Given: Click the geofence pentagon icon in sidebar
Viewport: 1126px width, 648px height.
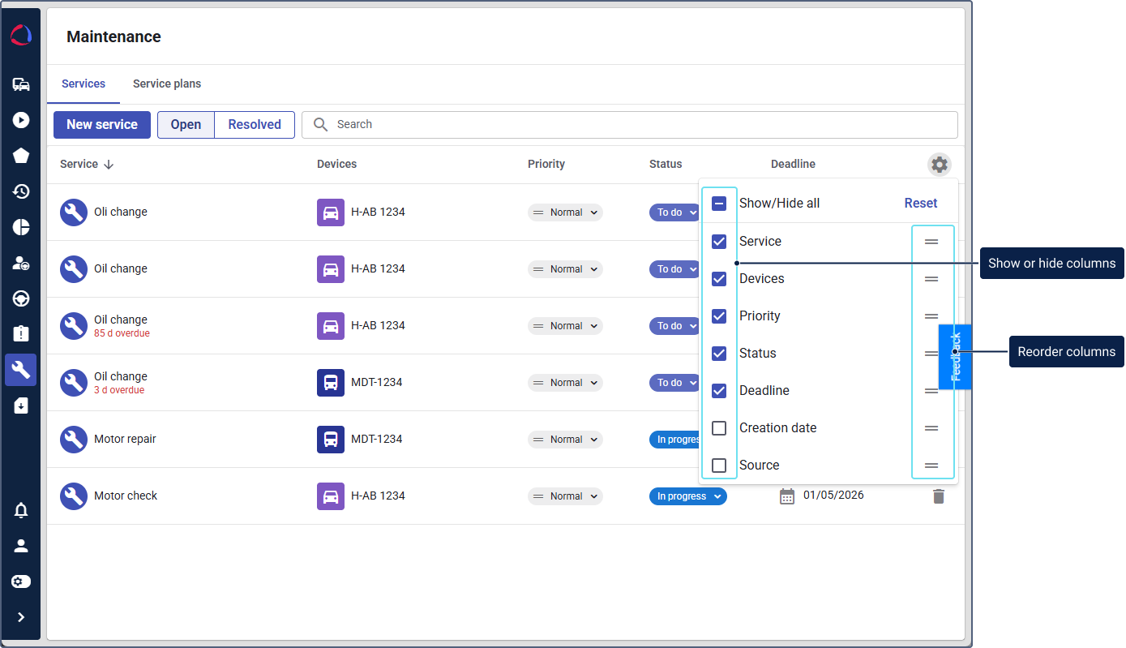Looking at the screenshot, I should [x=21, y=156].
